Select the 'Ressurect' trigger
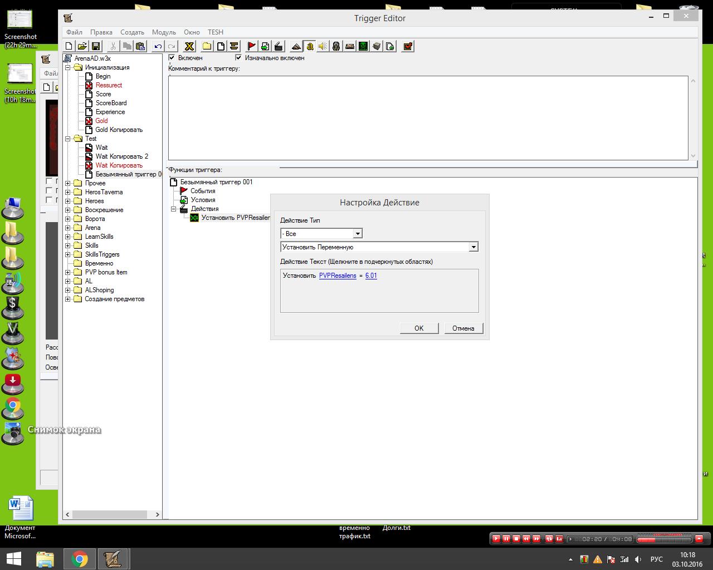 coord(109,85)
